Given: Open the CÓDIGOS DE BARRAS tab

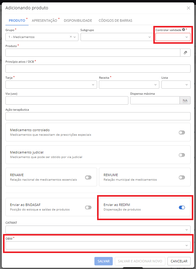Looking at the screenshot, I should pos(115,21).
